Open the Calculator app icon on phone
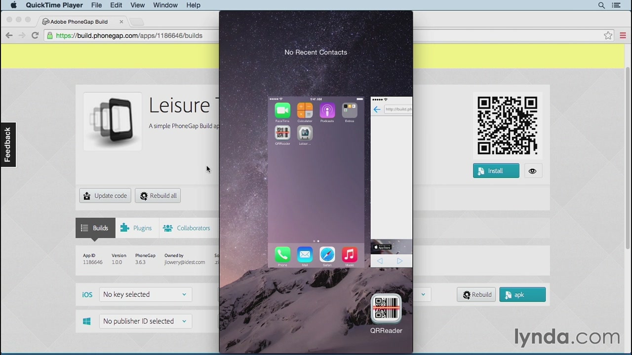This screenshot has width=632, height=355. [x=305, y=110]
